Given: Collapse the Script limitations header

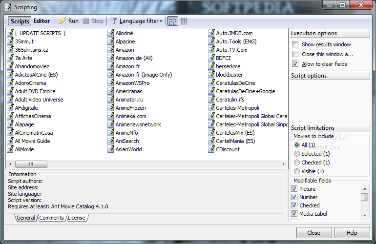Looking at the screenshot, I should [330, 128].
